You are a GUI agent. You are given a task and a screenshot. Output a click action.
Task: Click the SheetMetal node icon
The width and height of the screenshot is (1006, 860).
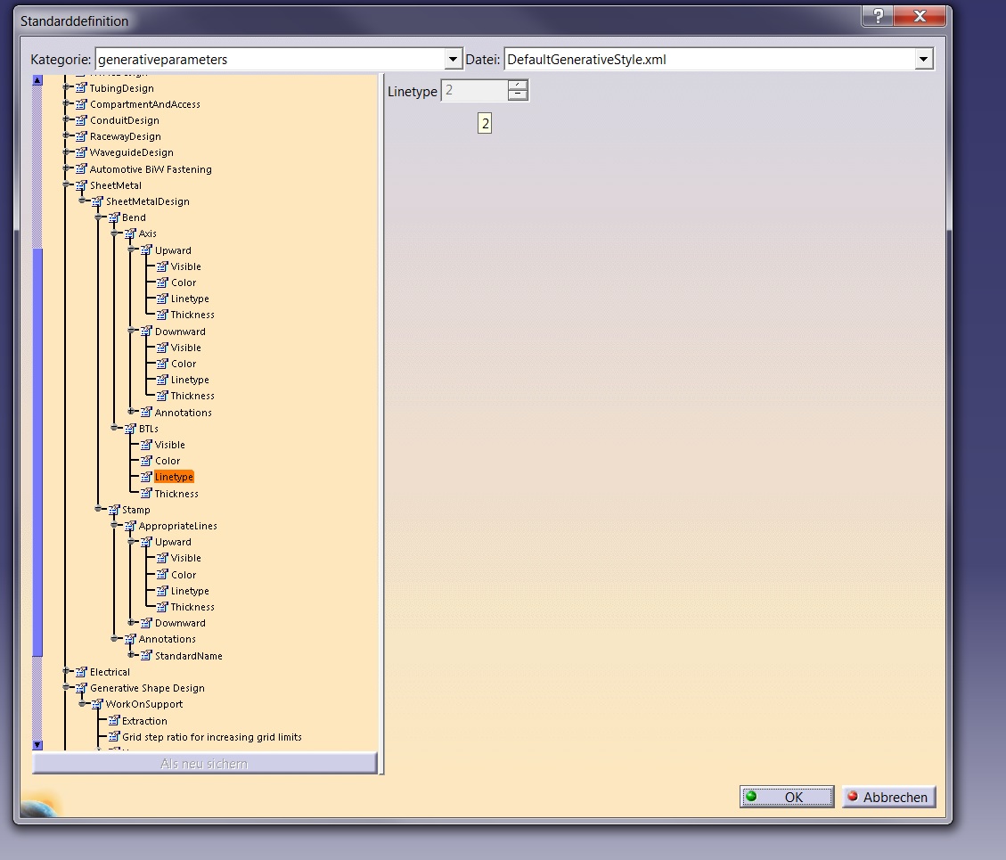point(81,185)
